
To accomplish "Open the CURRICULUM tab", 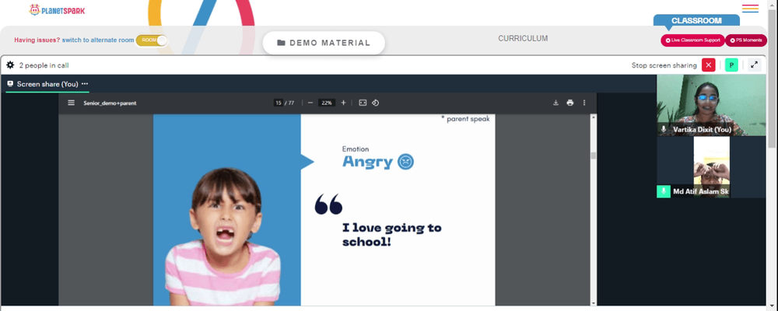I will [523, 38].
